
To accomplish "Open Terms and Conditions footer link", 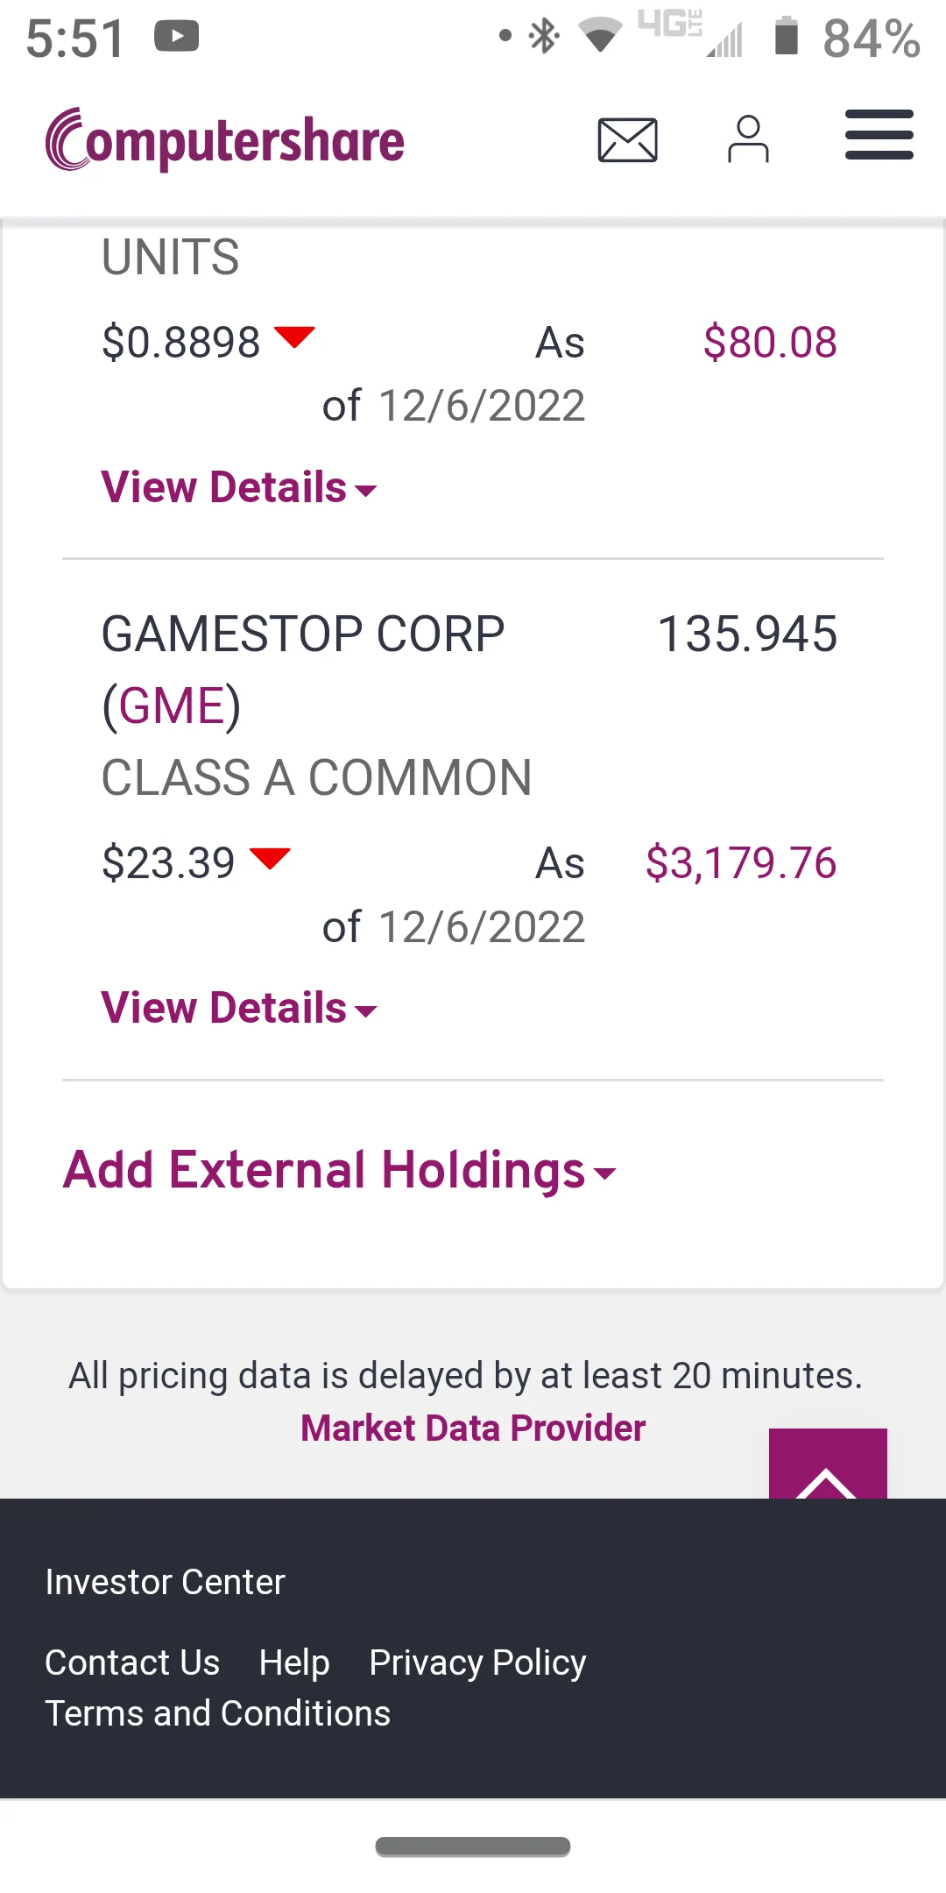I will [x=218, y=1713].
